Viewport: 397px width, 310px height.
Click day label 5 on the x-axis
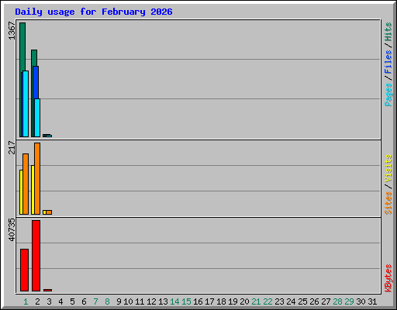point(72,301)
